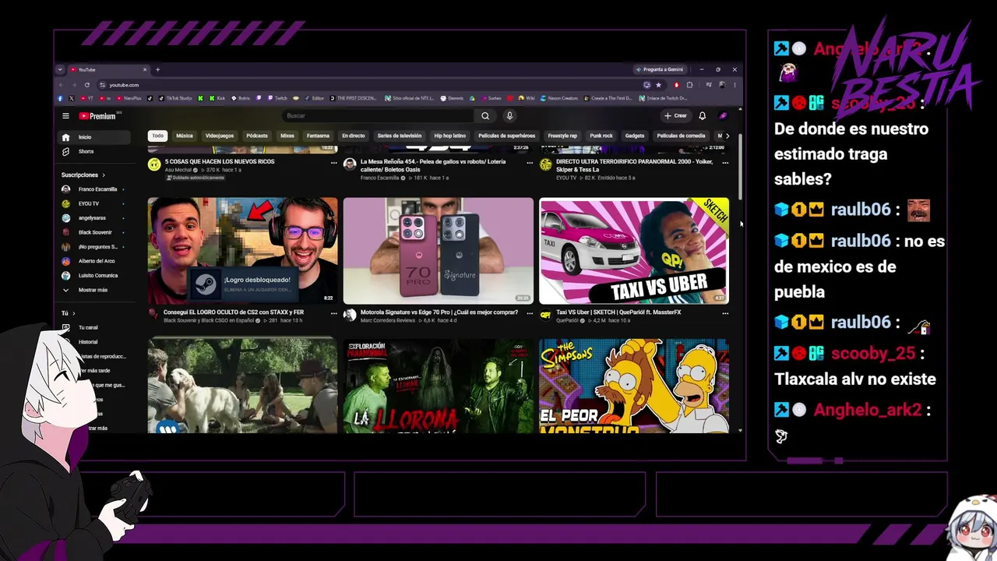Open options for La Mesa Reñoña 454 video

pyautogui.click(x=530, y=163)
